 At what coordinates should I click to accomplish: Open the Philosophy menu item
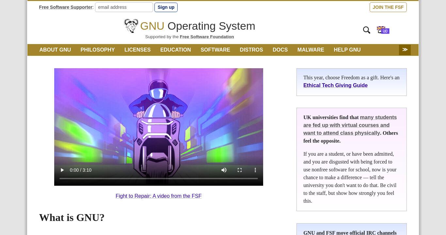point(98,50)
